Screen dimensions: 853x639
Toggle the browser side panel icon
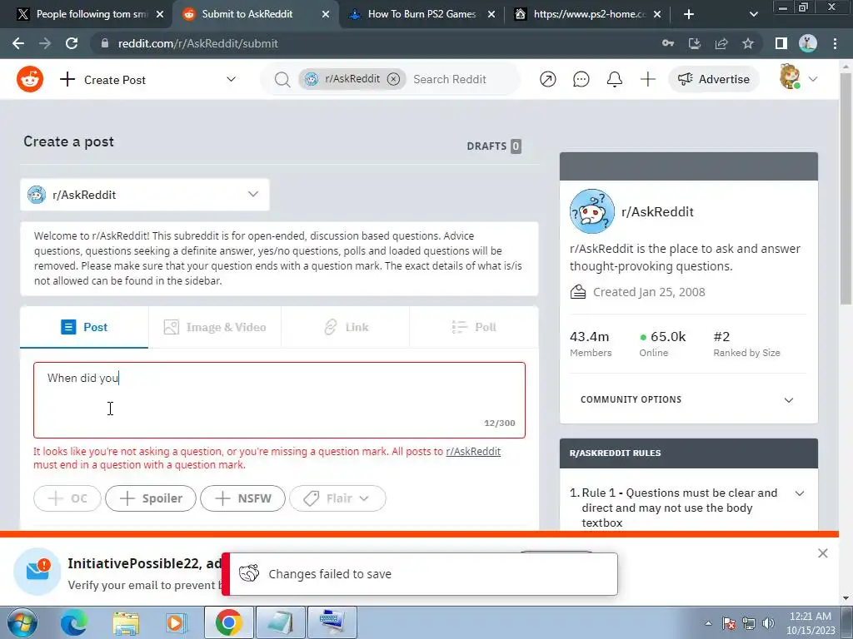pyautogui.click(x=781, y=43)
